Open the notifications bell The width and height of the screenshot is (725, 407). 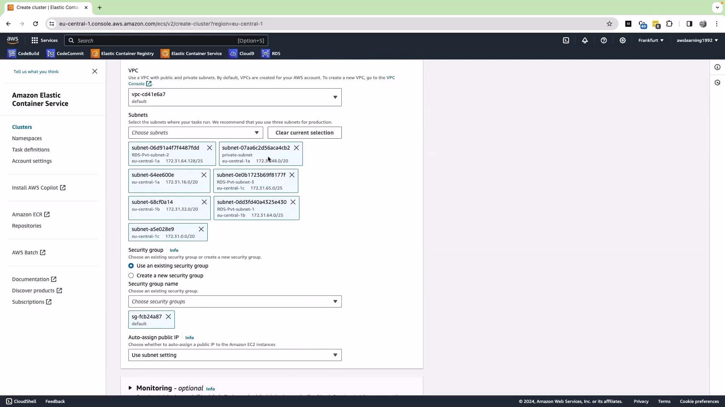click(x=585, y=40)
